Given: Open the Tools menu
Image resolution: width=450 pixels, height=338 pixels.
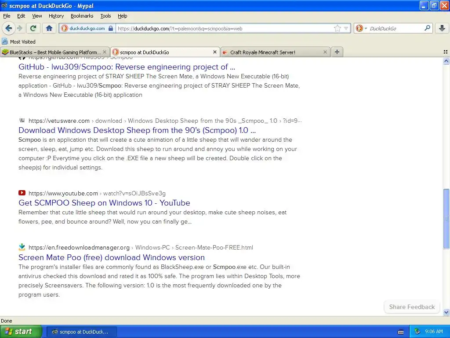Looking at the screenshot, I should pyautogui.click(x=105, y=16).
